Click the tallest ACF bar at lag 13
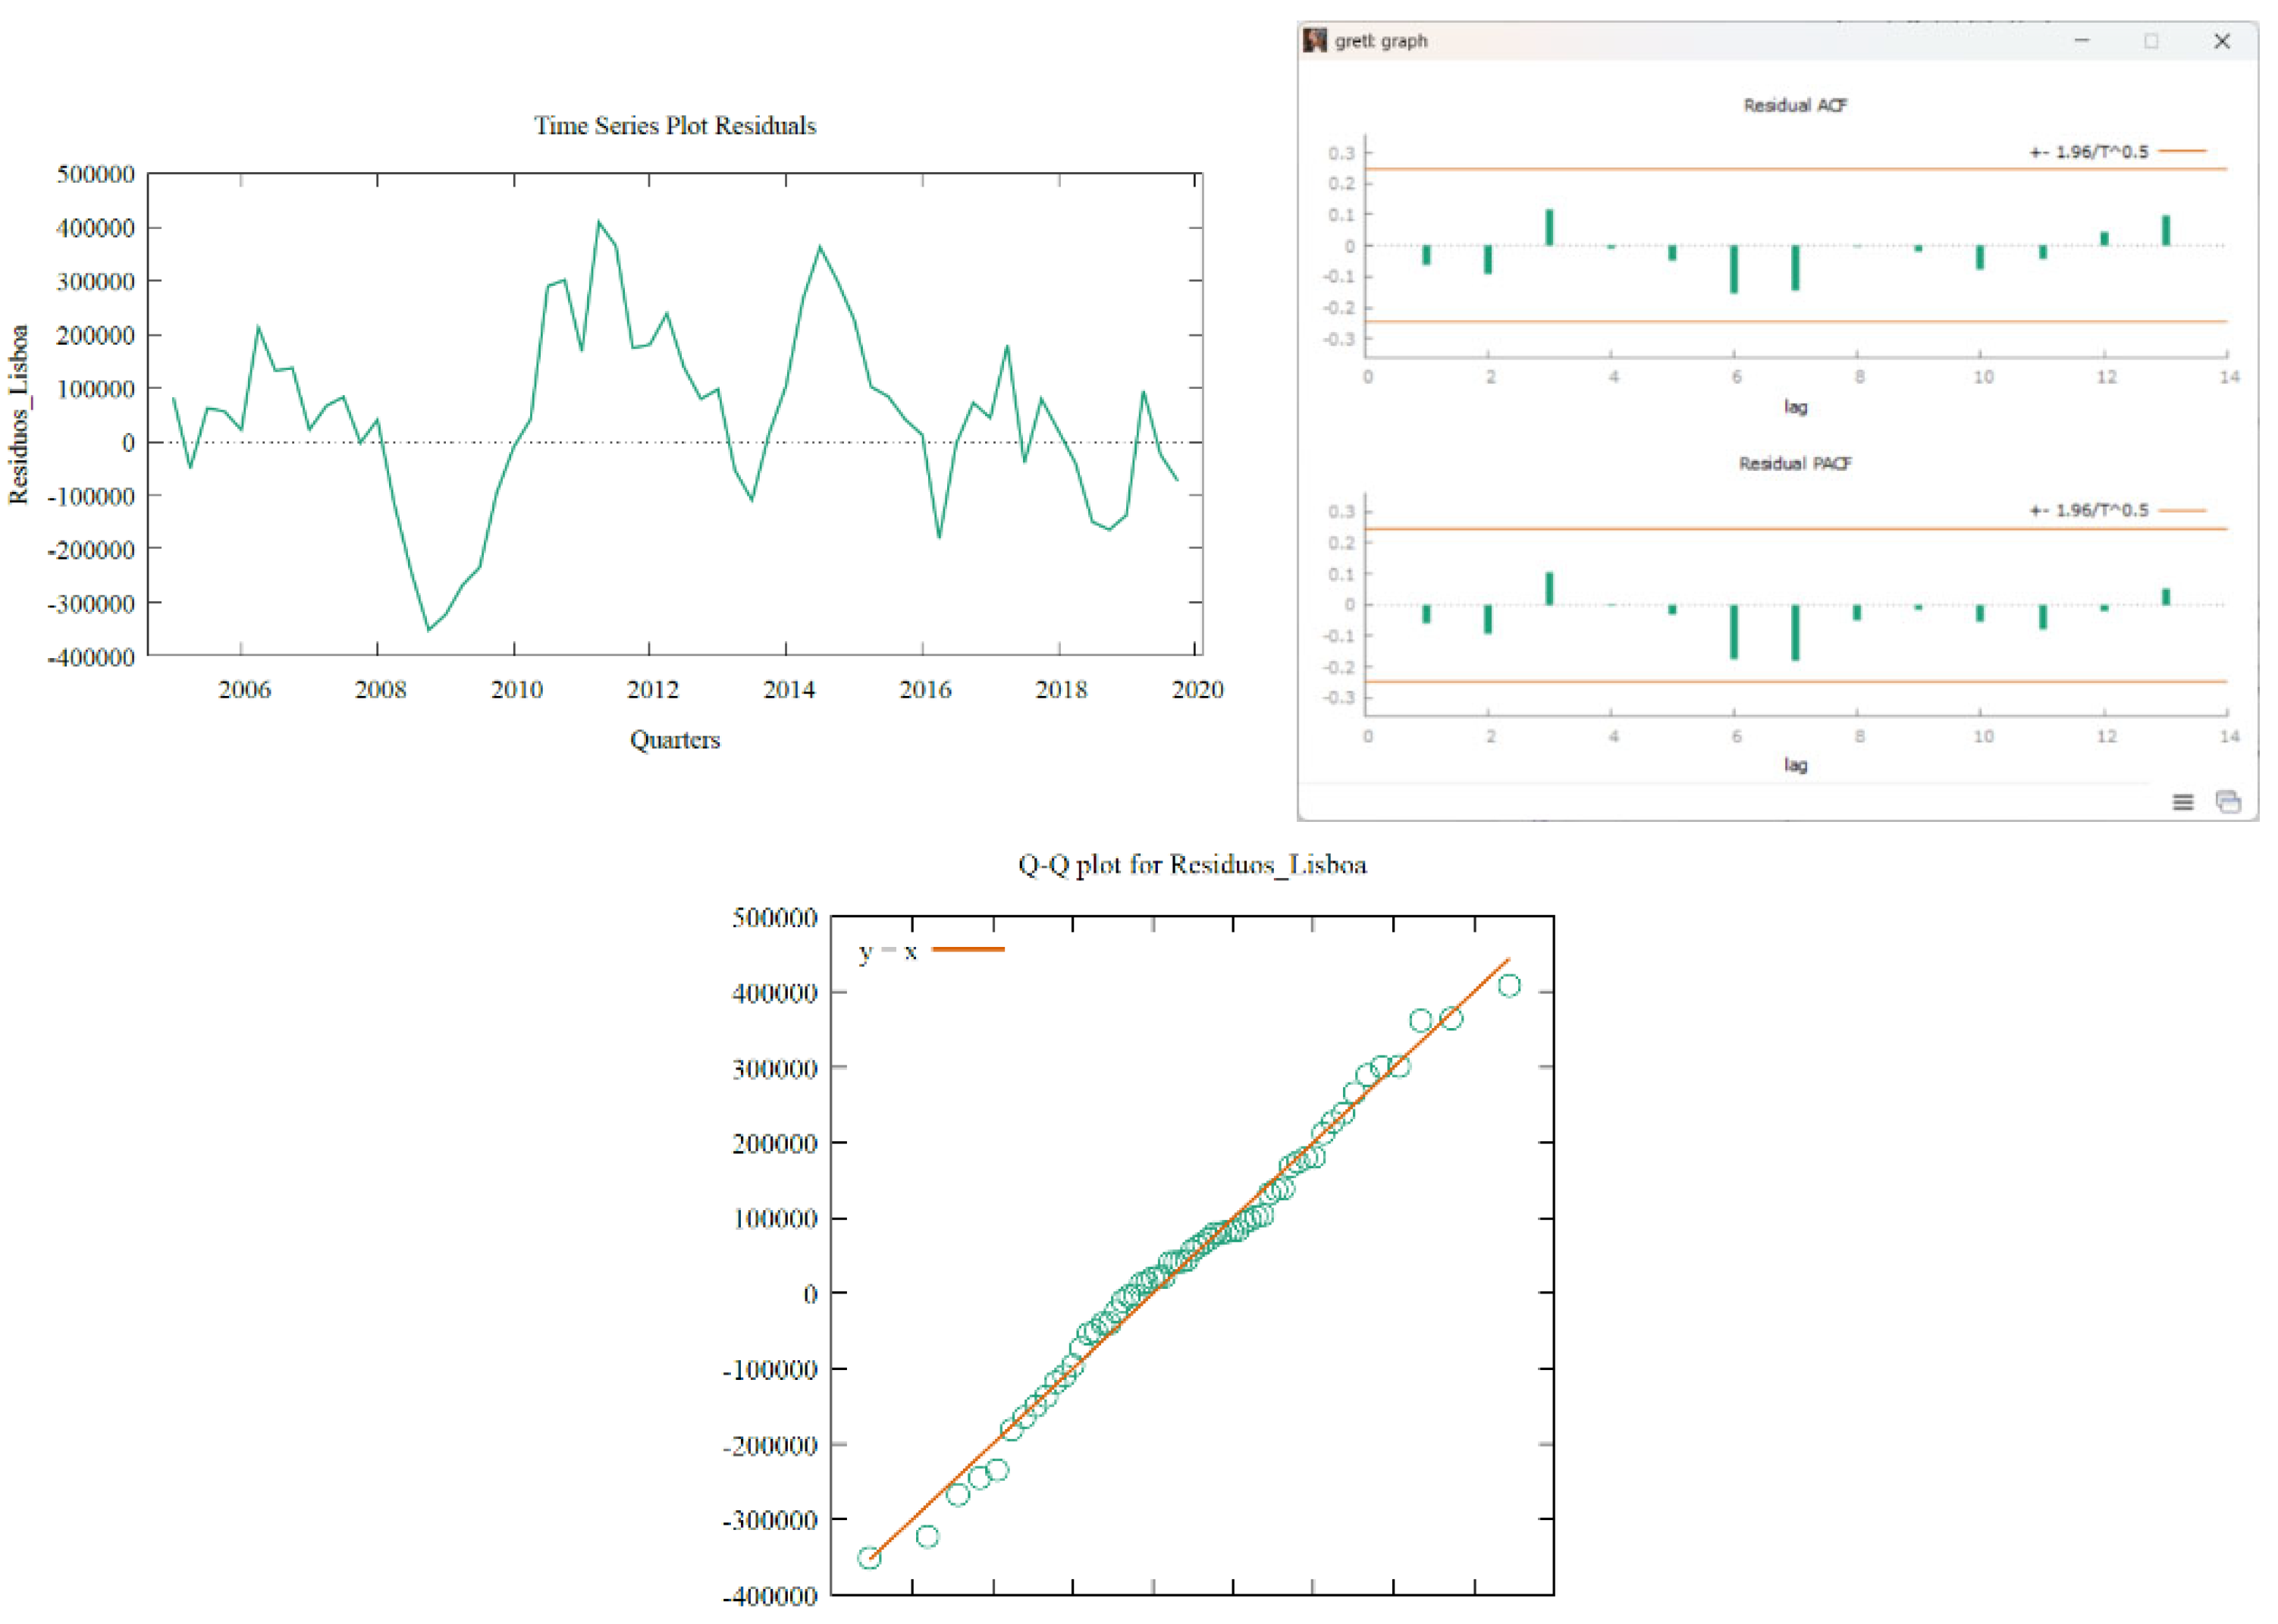Screen dimensions: 2278x1624 point(2166,230)
